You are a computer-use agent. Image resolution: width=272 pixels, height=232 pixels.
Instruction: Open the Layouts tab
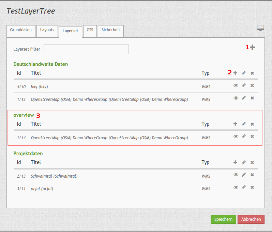click(x=47, y=30)
